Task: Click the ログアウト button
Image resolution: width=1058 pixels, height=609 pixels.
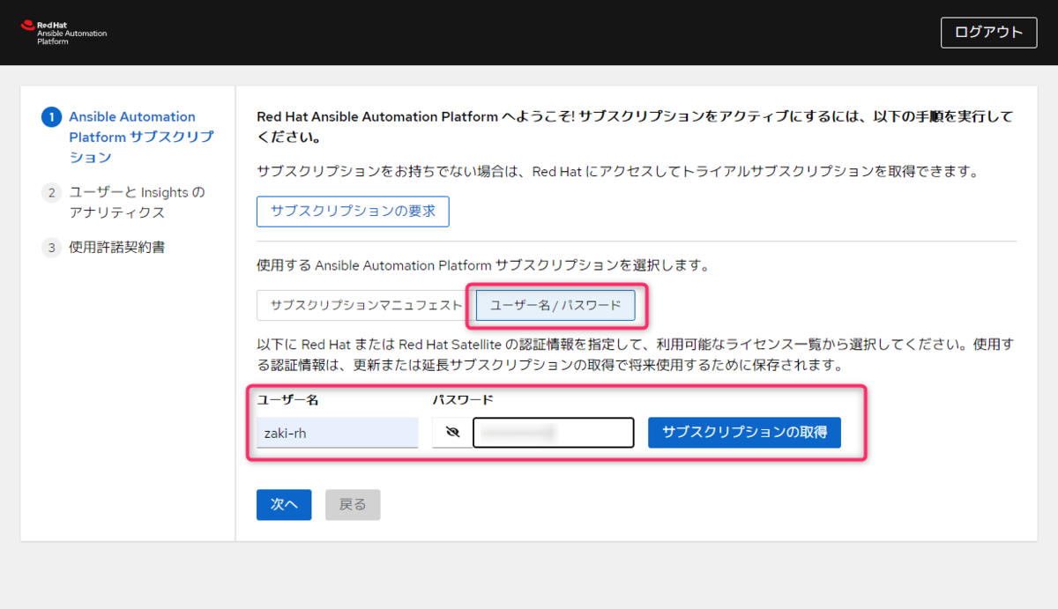Action: point(988,33)
